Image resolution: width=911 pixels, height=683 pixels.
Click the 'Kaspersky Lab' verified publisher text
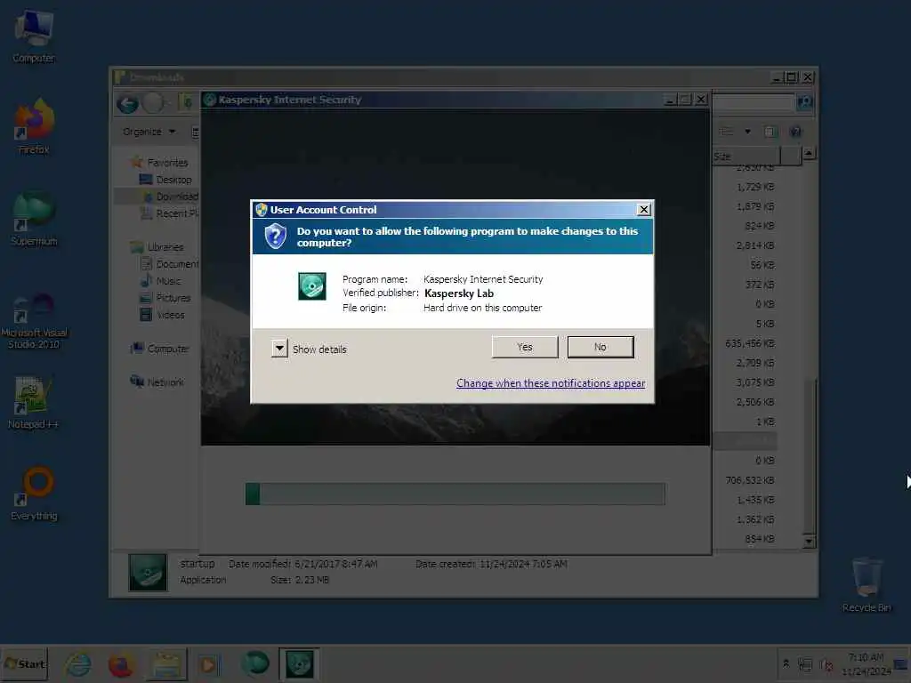click(x=459, y=293)
